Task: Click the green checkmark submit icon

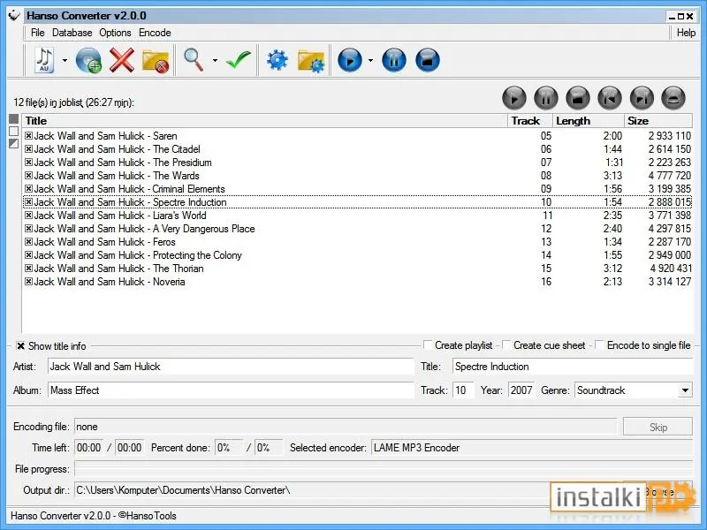Action: point(238,59)
